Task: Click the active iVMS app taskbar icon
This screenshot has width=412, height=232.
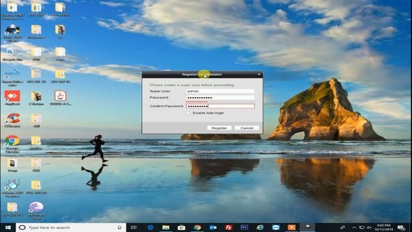Action: coord(308,227)
